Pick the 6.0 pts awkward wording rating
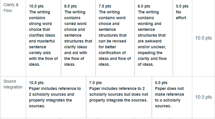 [154, 38]
